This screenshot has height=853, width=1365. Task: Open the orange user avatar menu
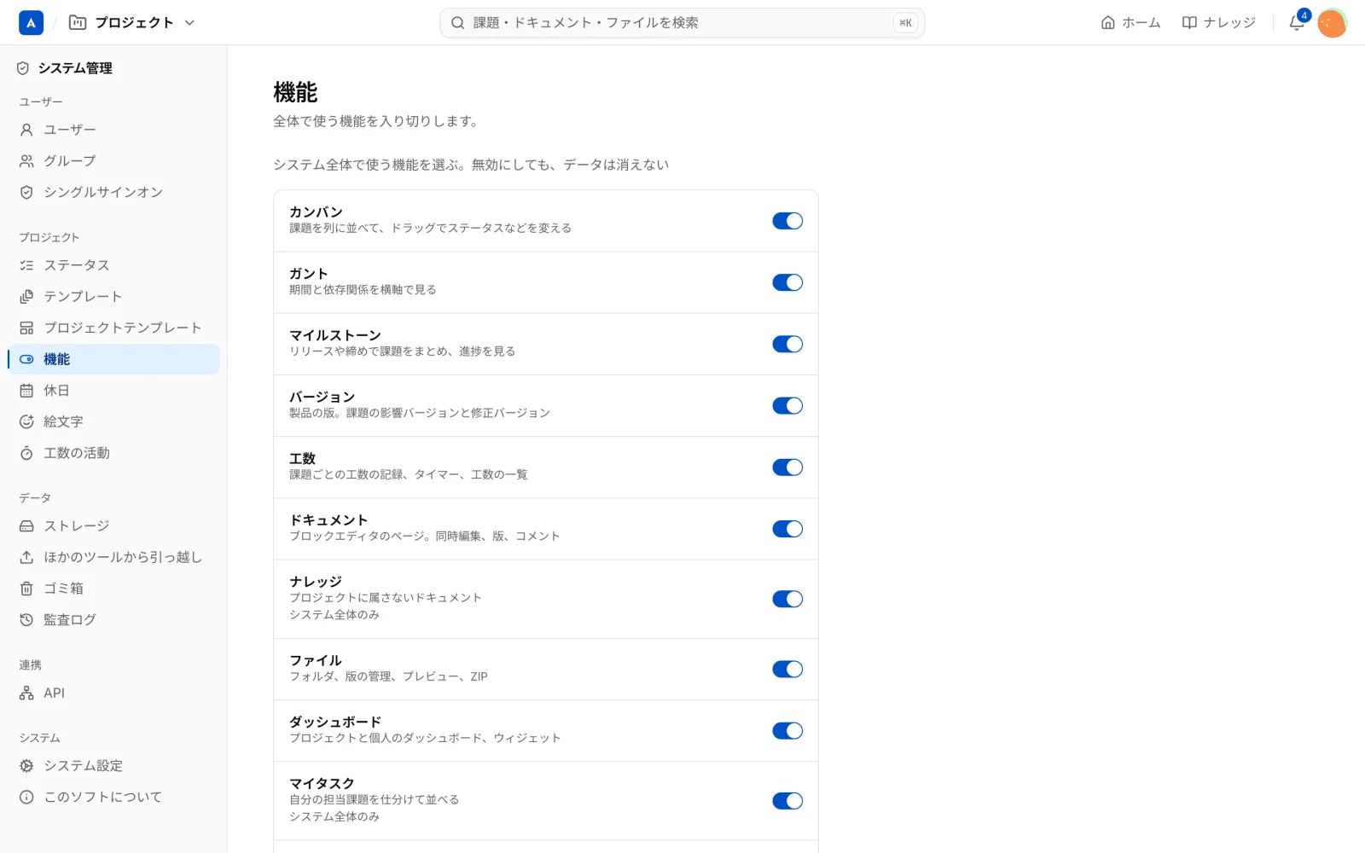[1332, 23]
